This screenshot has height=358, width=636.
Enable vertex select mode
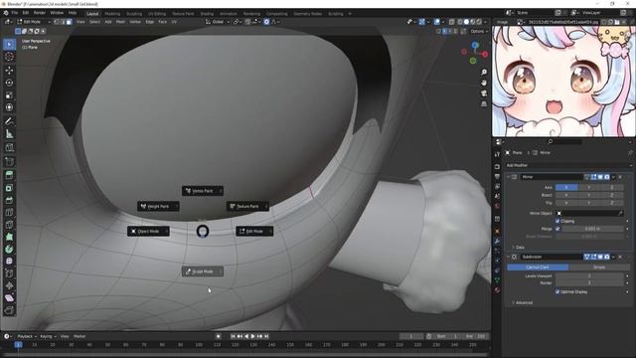tap(57, 22)
